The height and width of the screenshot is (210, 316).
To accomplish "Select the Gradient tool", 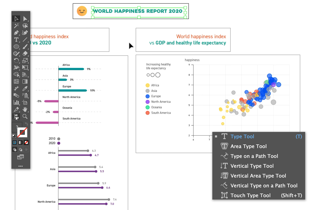I will pos(25,81).
